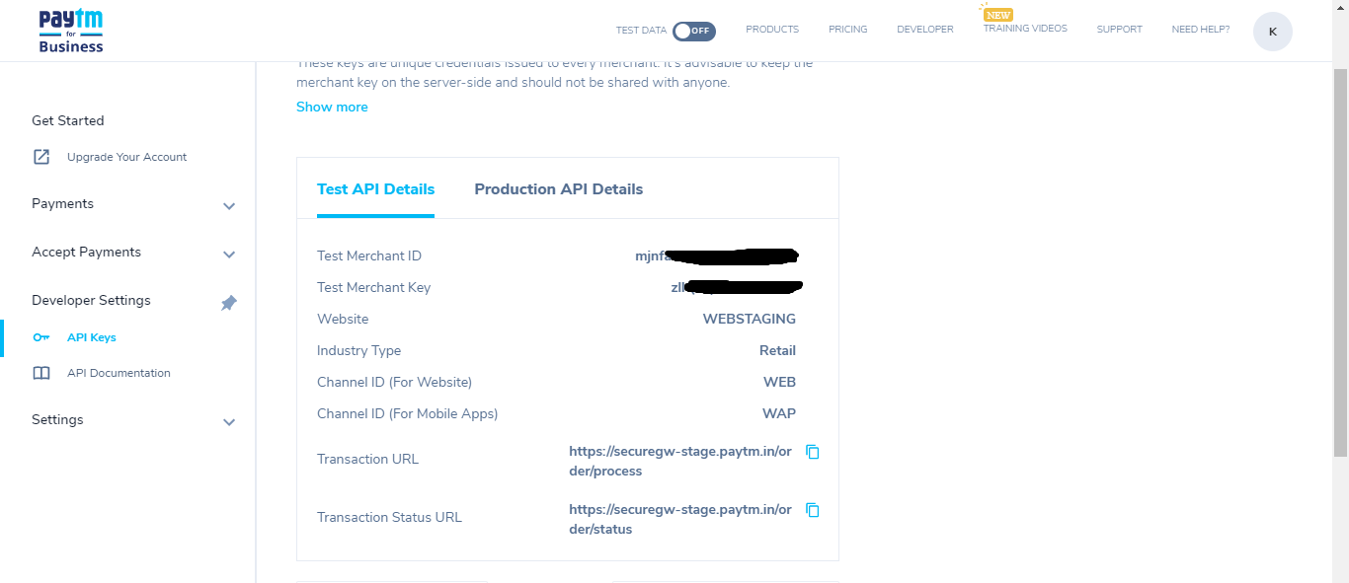The image size is (1349, 583).
Task: Expand the Accept Payments section
Action: [229, 255]
